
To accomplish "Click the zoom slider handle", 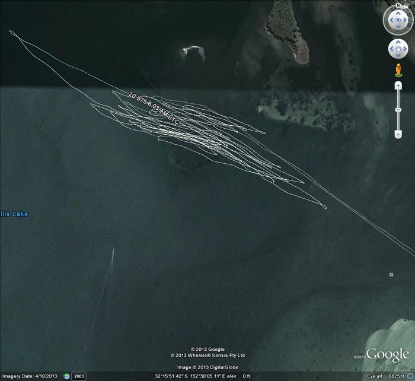I will [398, 110].
